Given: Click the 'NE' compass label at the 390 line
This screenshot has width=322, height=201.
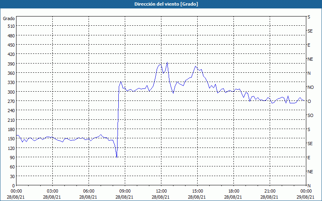Looking at the screenshot, I should click(x=310, y=59).
